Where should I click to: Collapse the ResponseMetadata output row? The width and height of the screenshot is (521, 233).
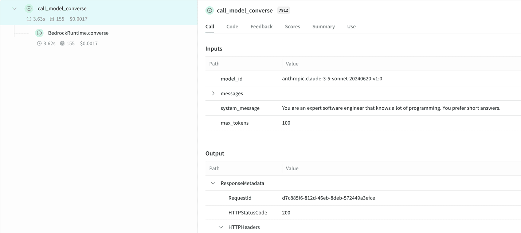(213, 183)
